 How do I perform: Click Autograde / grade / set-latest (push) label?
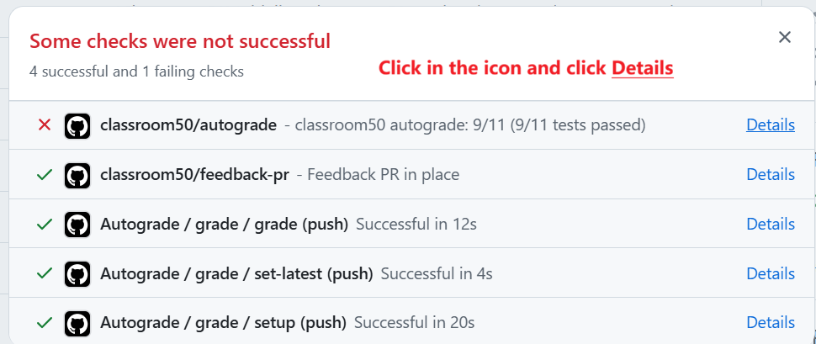[236, 273]
